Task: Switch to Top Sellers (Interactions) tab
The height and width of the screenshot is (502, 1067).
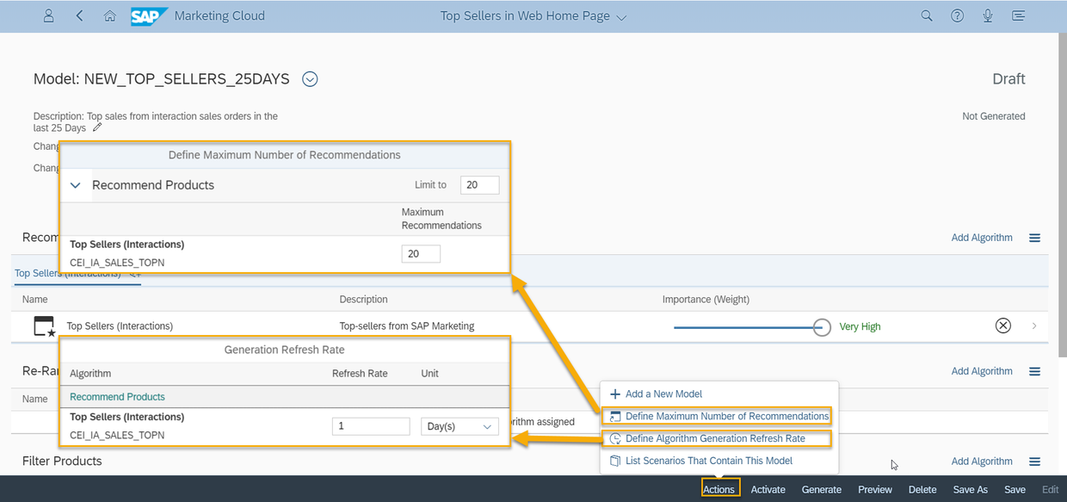Action: click(x=77, y=273)
